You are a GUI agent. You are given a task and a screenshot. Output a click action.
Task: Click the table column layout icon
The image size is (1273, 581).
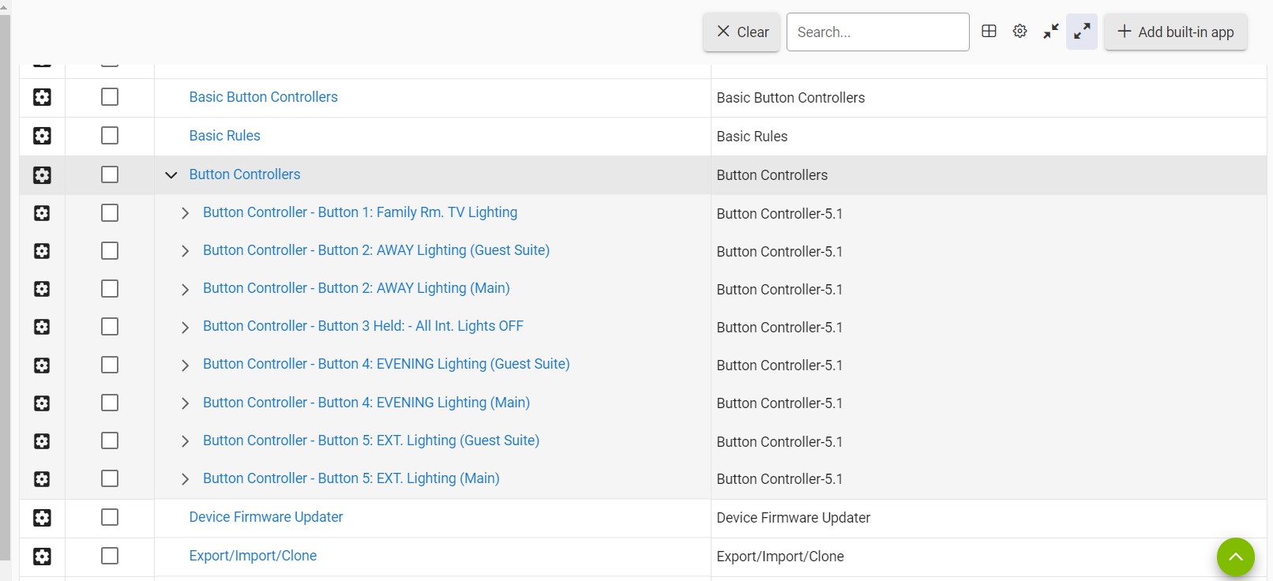click(x=989, y=32)
